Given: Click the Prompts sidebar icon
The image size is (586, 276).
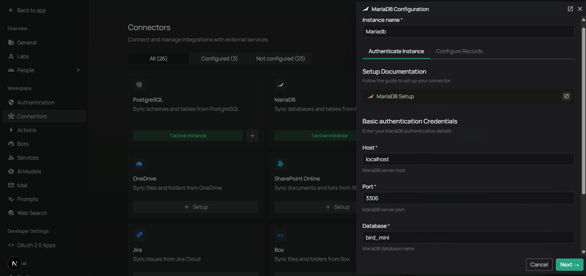Looking at the screenshot, I should click(x=11, y=199).
